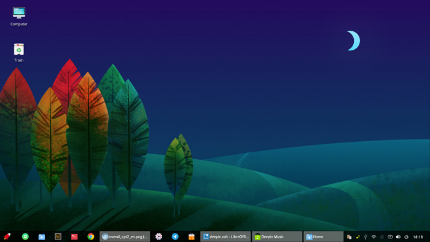Viewport: 430px width, 242px height.
Task: Open the gear Control Center icon
Action: click(x=158, y=236)
